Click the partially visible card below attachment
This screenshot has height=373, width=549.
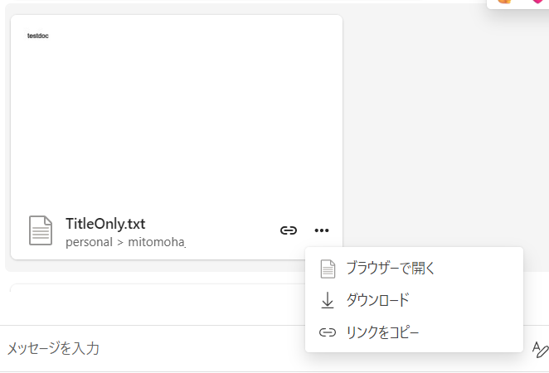click(158, 288)
